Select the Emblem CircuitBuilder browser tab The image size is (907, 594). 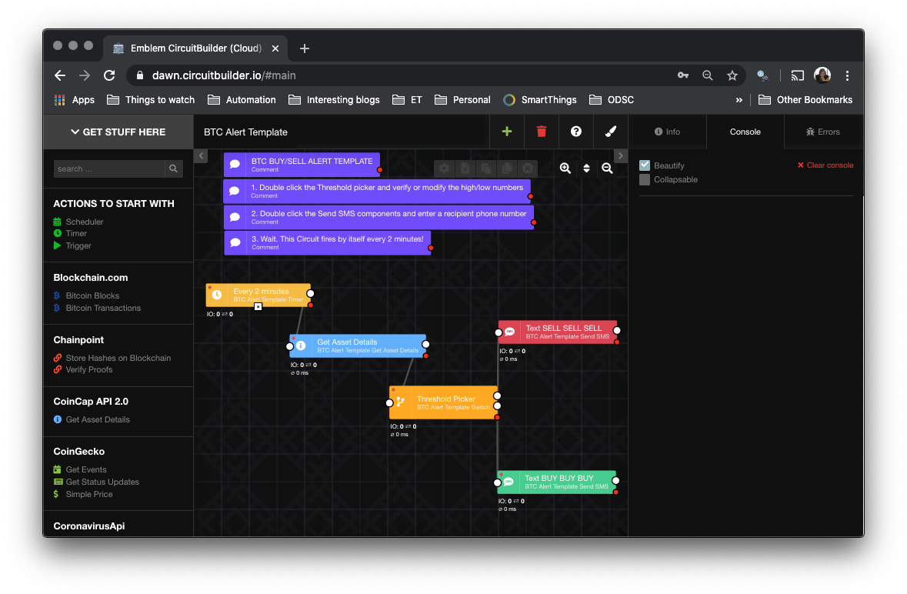pos(195,48)
